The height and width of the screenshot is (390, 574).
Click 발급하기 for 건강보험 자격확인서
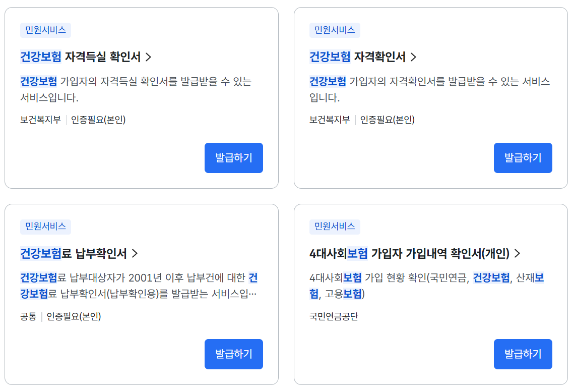pyautogui.click(x=523, y=157)
